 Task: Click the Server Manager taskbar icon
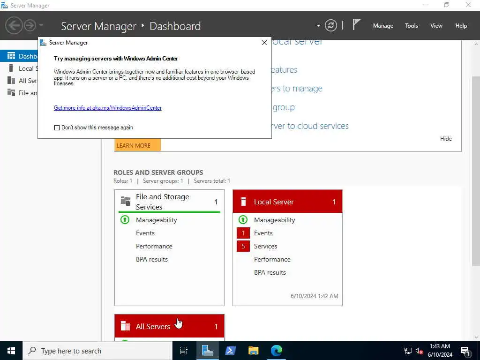point(207,351)
